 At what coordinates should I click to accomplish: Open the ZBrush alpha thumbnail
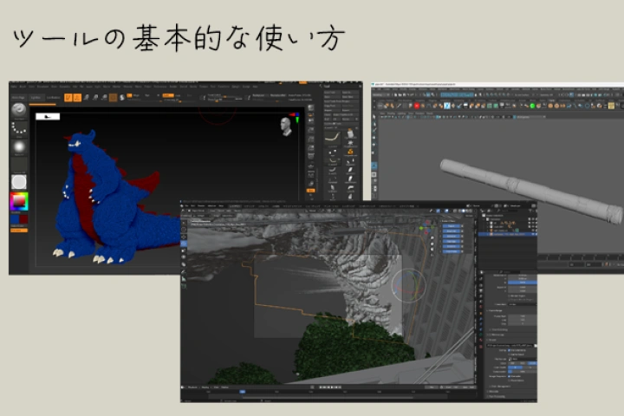pos(19,146)
